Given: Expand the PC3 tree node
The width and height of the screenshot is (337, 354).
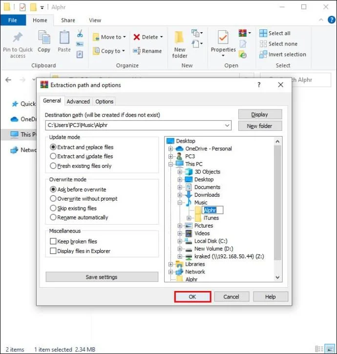Looking at the screenshot, I should [x=170, y=156].
